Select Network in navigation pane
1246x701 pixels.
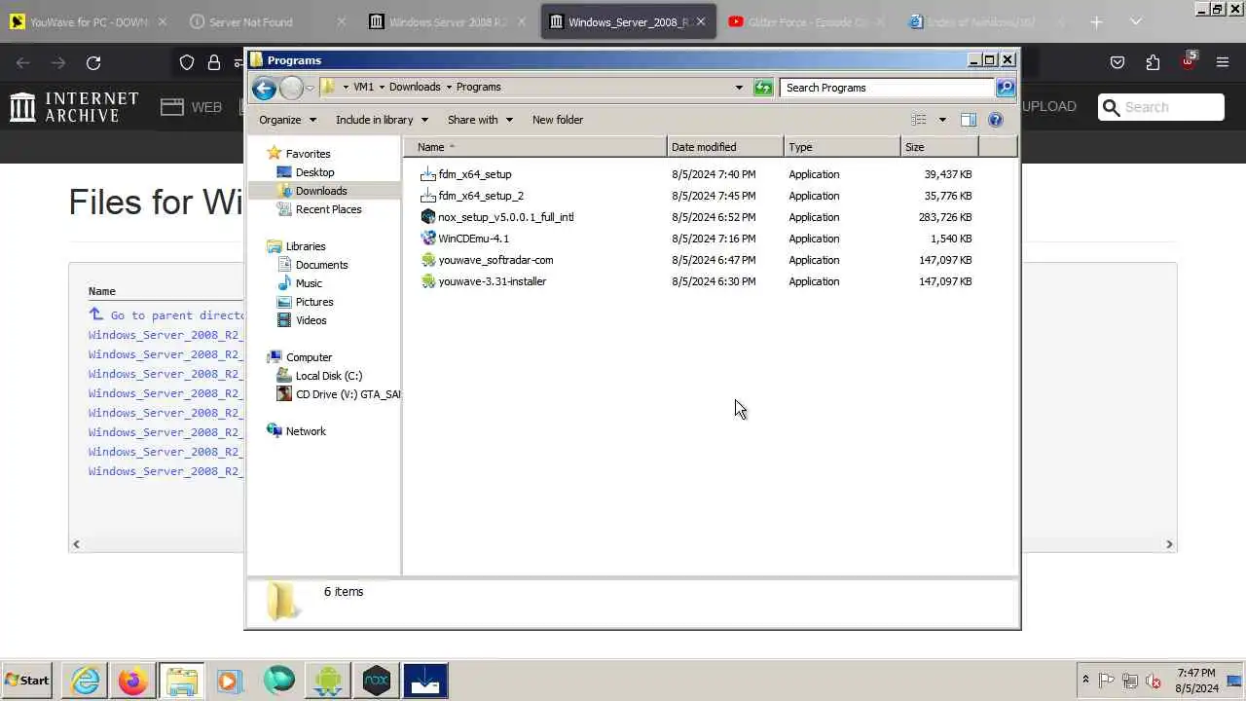click(306, 431)
